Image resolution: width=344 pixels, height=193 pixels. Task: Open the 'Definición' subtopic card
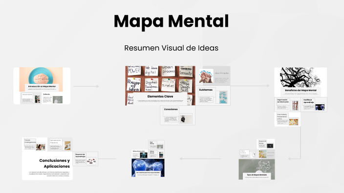(53, 98)
